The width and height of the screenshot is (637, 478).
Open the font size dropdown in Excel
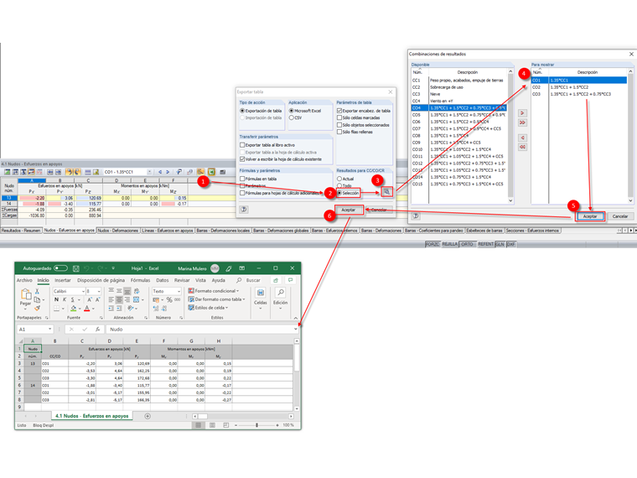pyautogui.click(x=99, y=291)
